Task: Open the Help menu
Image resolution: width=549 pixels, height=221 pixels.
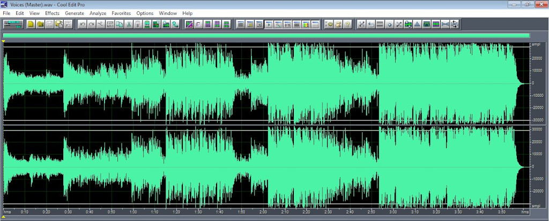Action: coord(187,13)
